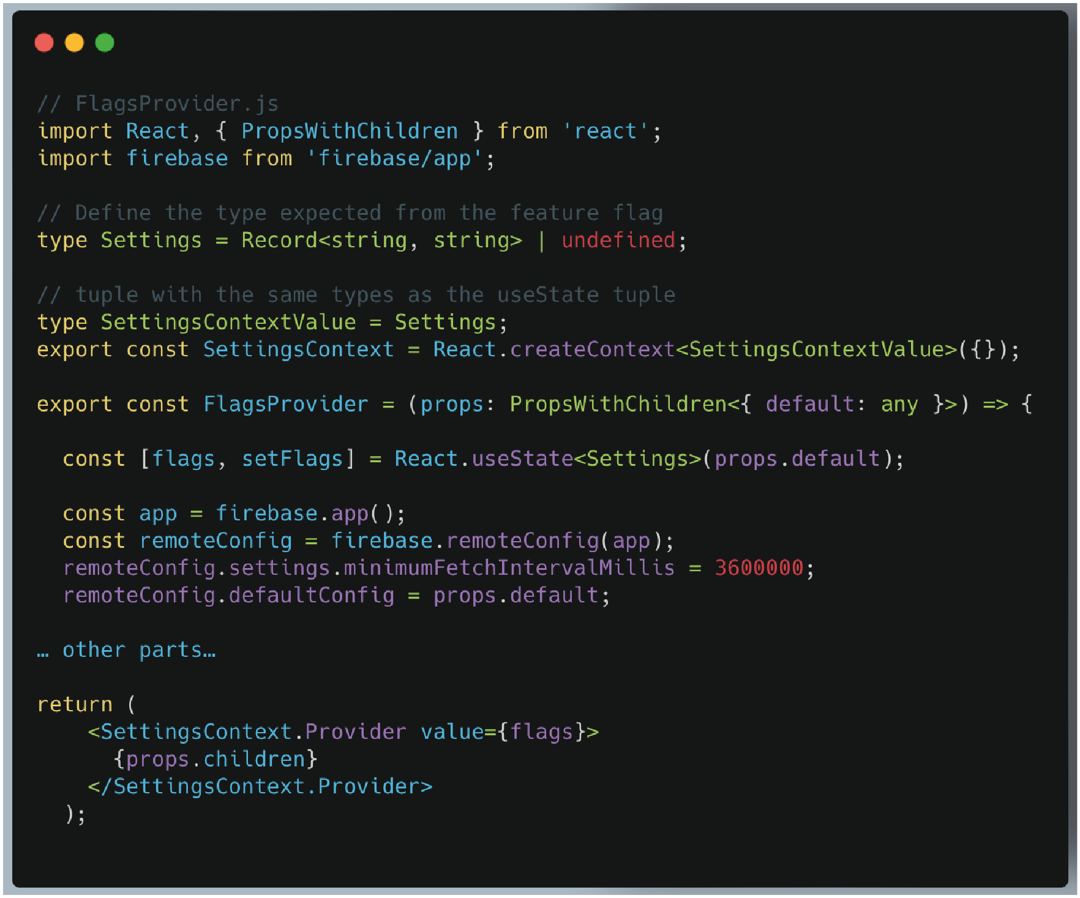Click the 'return' keyword

click(x=75, y=705)
